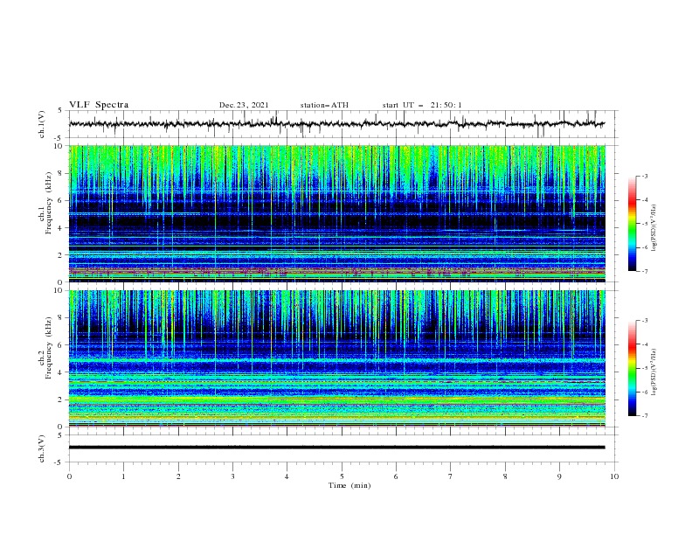Image resolution: width=692 pixels, height=535 pixels.
Task: Click time axis tick label '7'
Action: pyautogui.click(x=451, y=476)
